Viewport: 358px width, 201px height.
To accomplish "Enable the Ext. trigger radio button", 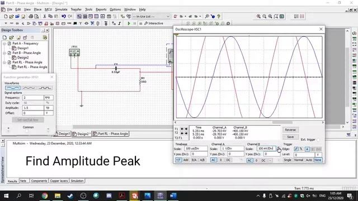I will (x=318, y=140).
